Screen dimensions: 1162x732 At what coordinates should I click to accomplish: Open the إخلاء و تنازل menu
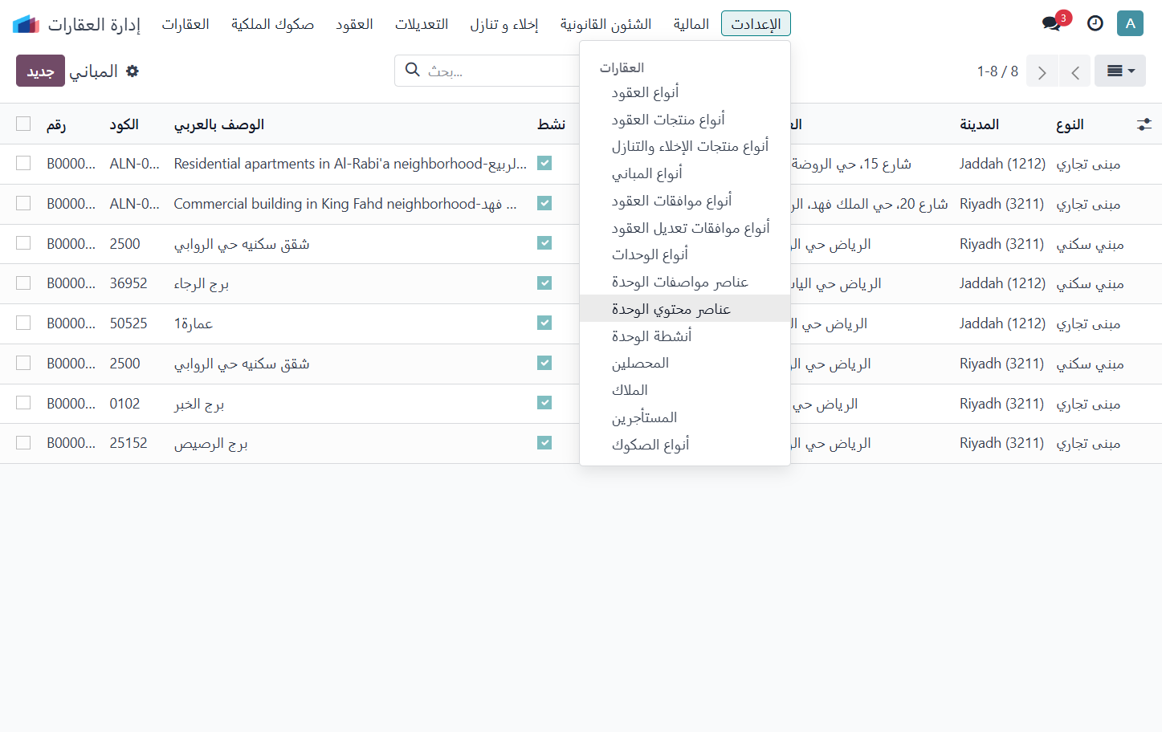504,24
